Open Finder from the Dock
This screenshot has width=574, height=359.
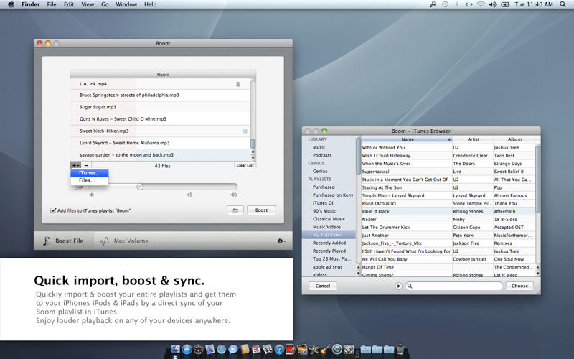(x=175, y=349)
